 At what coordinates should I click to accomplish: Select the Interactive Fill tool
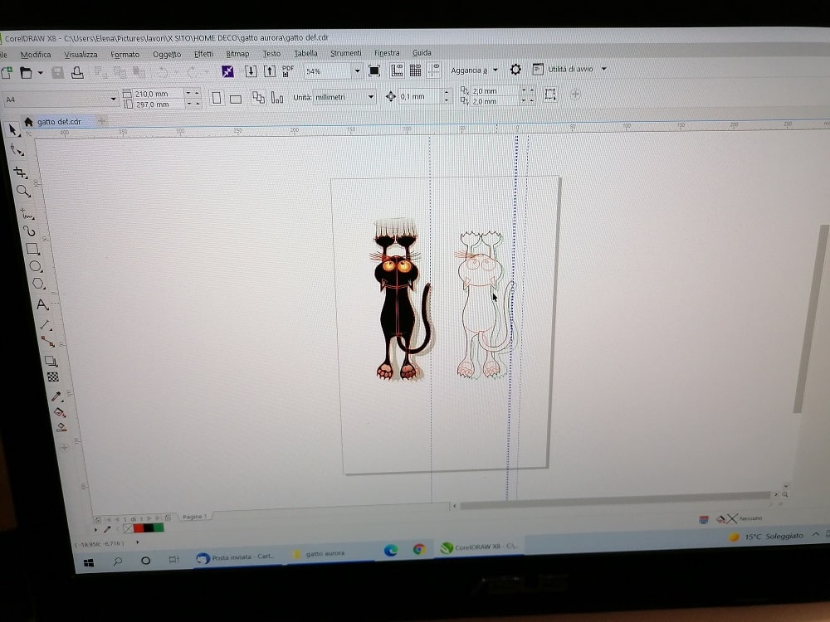(x=59, y=412)
